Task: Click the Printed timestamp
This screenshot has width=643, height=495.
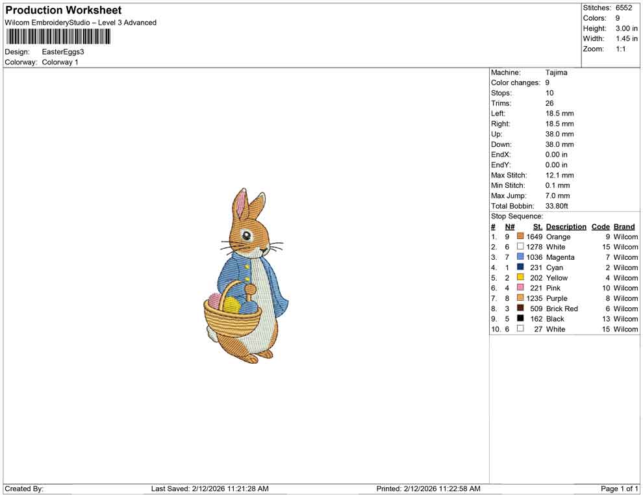Action: coord(428,489)
